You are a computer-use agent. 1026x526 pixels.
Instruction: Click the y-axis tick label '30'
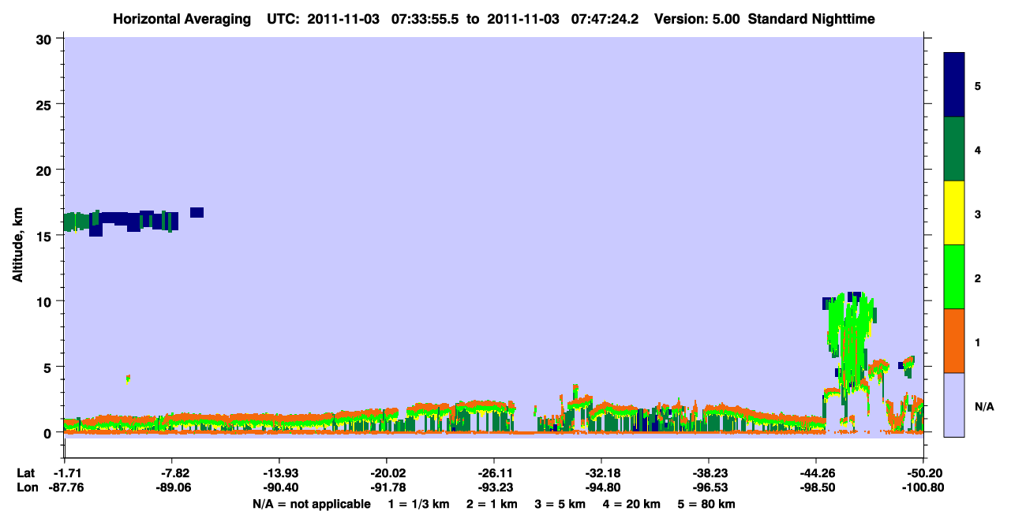point(45,39)
